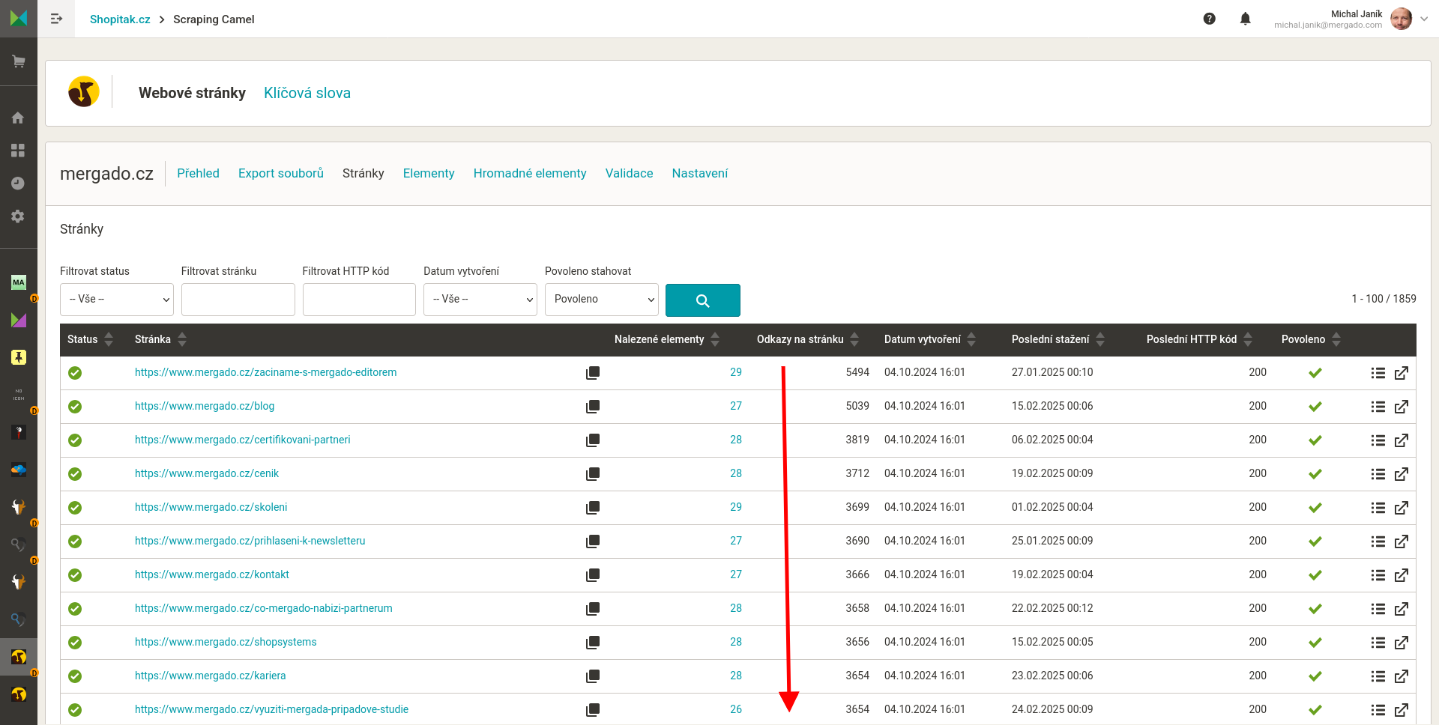Open the cenik page in external window
The height and width of the screenshot is (725, 1439).
[1401, 474]
